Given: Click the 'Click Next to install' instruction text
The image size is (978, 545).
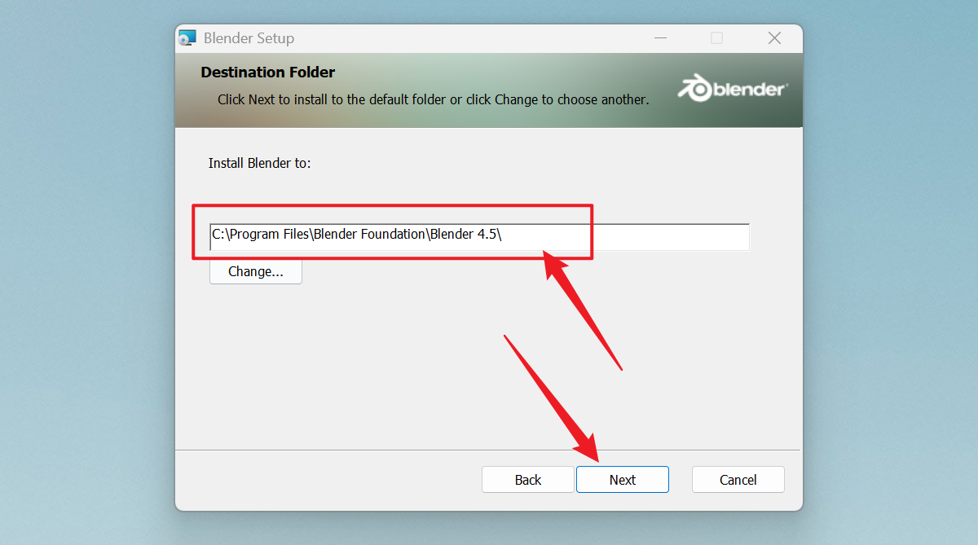Looking at the screenshot, I should point(434,99).
